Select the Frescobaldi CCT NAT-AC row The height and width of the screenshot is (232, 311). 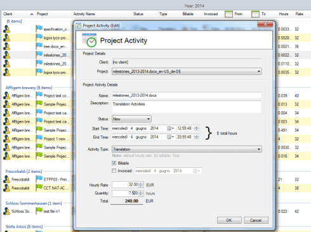(x=37, y=188)
